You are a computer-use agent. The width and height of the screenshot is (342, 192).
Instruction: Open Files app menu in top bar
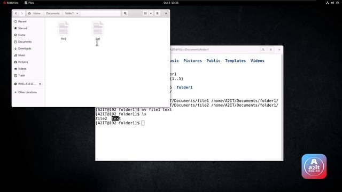29,3
